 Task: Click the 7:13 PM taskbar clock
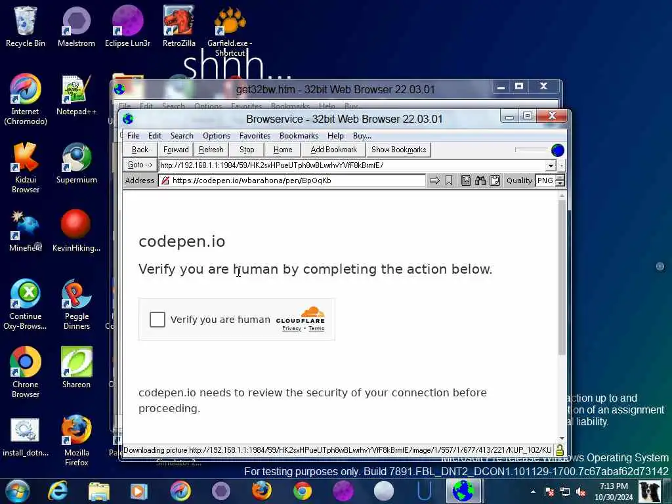click(614, 492)
